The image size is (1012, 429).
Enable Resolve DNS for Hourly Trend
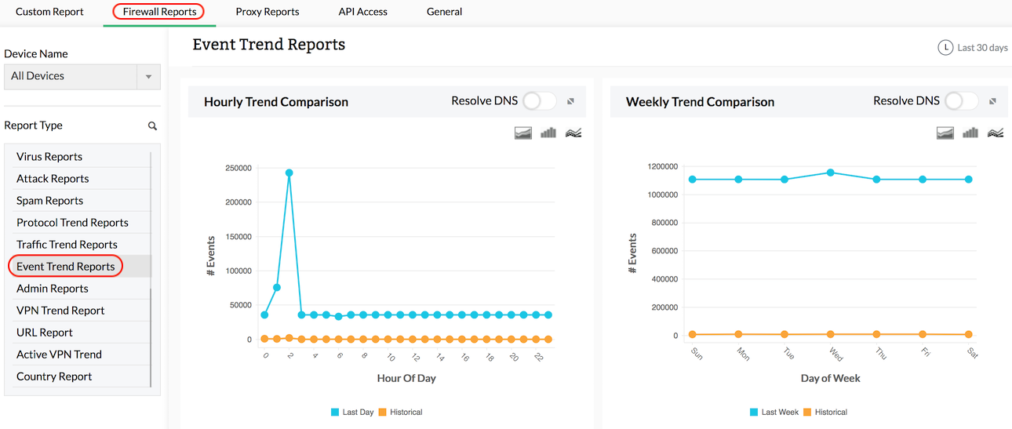click(x=539, y=101)
